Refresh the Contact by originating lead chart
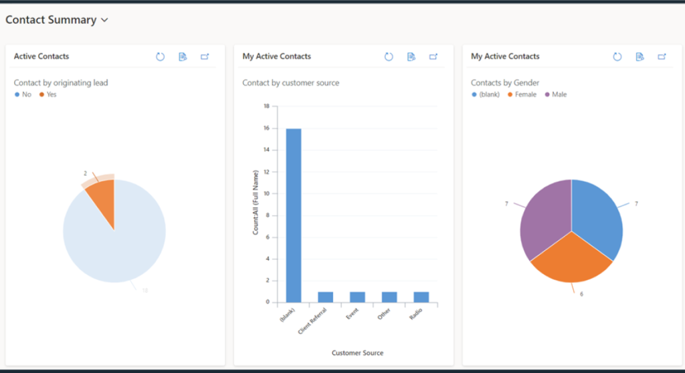The image size is (685, 373). click(x=160, y=57)
